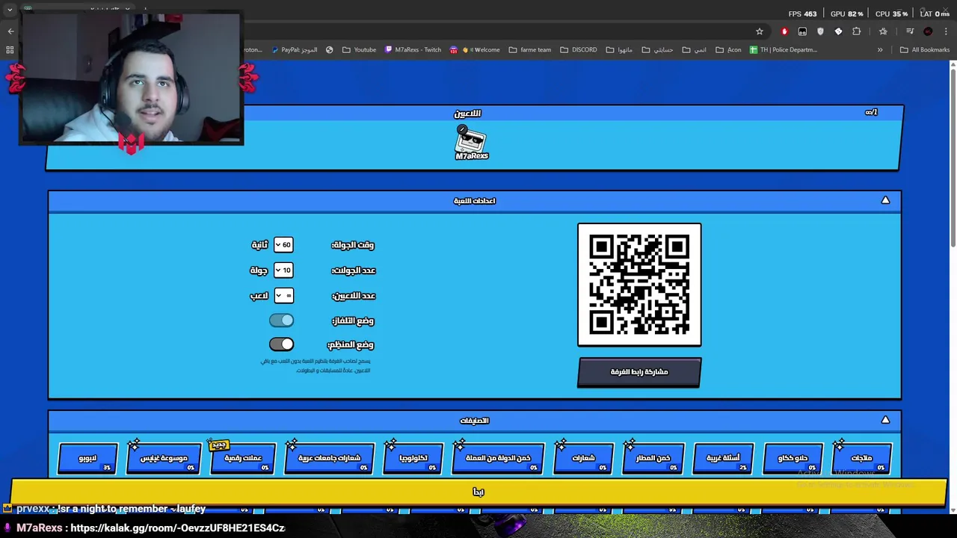Viewport: 957px width, 538px height.
Task: Click the red shield extension icon
Action: point(784,31)
